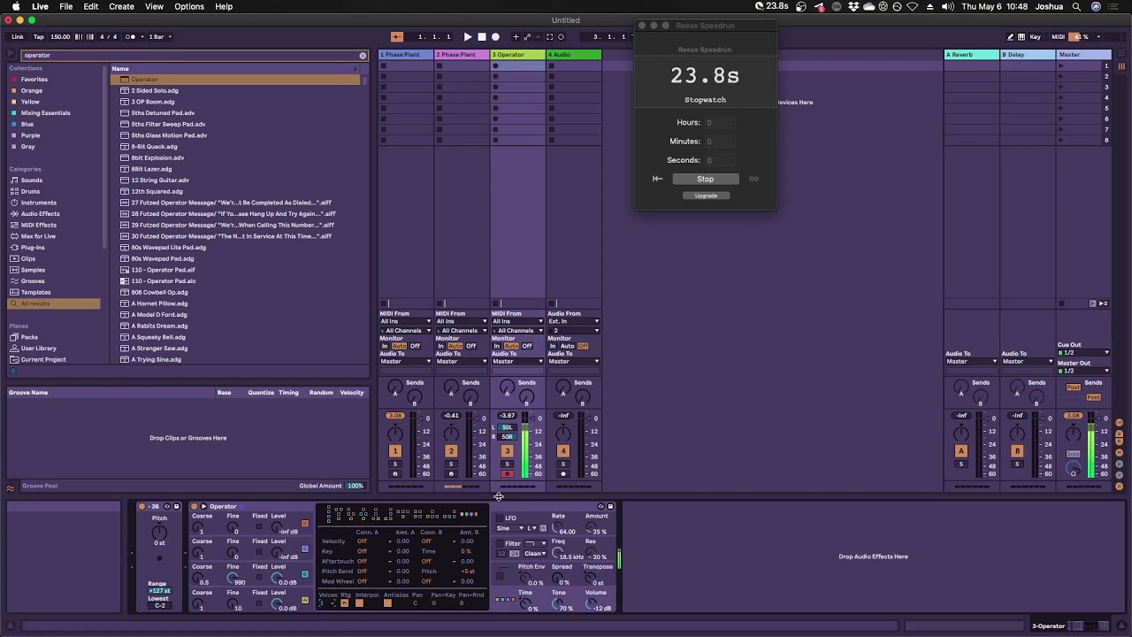The image size is (1132, 637).
Task: Hot-swap the Operator preset
Action: click(x=600, y=507)
